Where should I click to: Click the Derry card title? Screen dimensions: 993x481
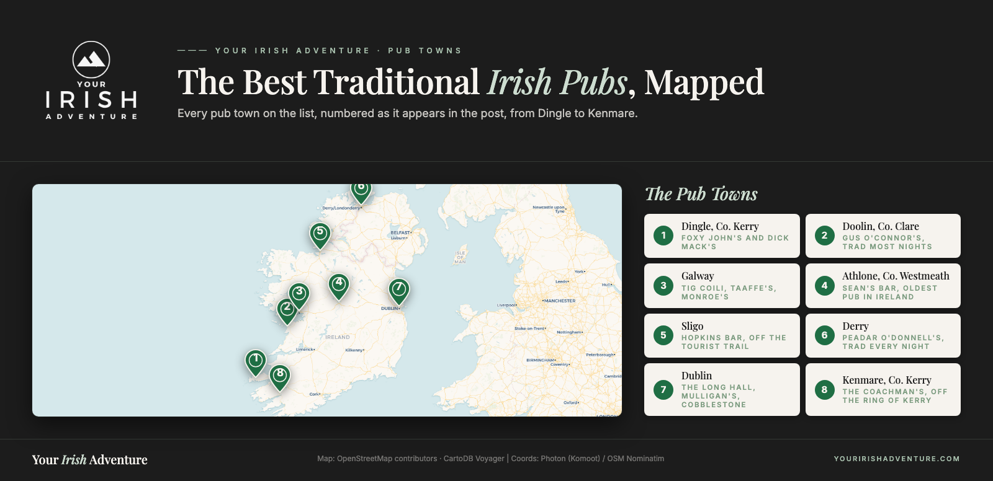[x=855, y=326]
